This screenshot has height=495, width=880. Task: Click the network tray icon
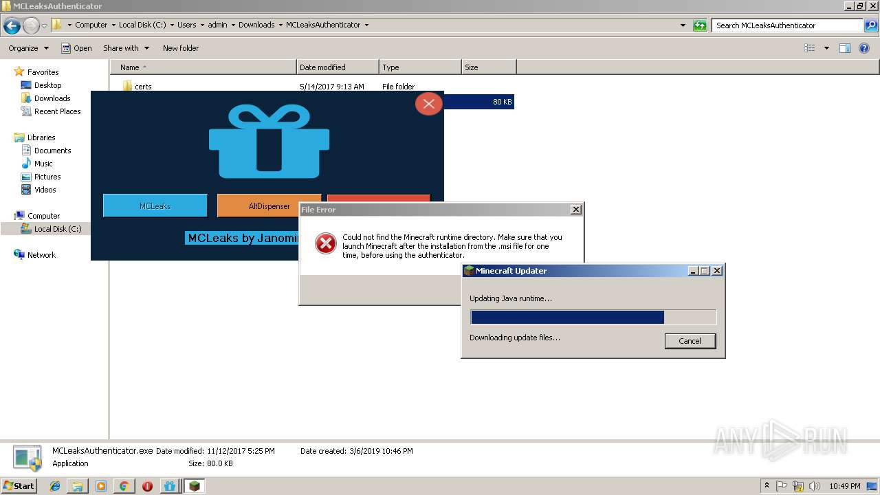click(x=798, y=486)
